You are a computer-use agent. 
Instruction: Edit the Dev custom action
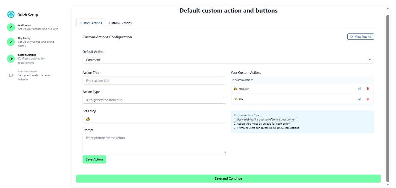click(x=360, y=99)
